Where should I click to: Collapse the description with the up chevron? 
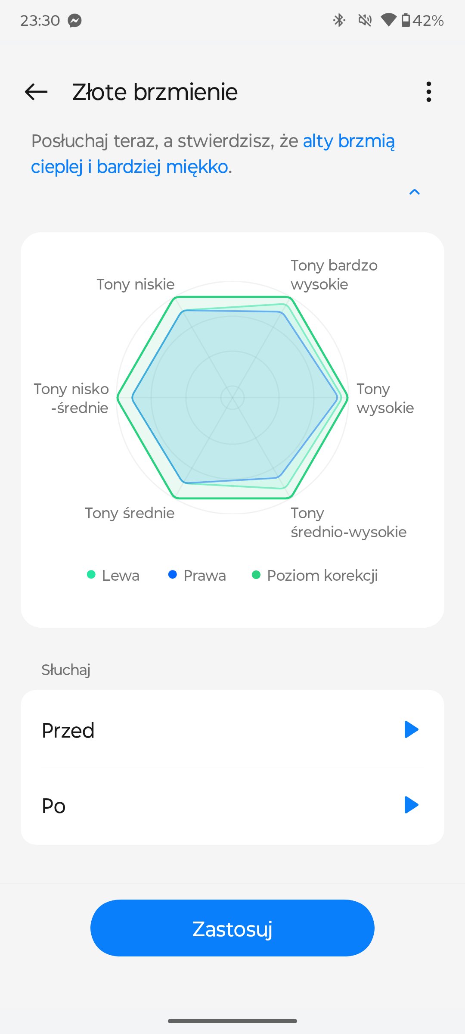414,192
